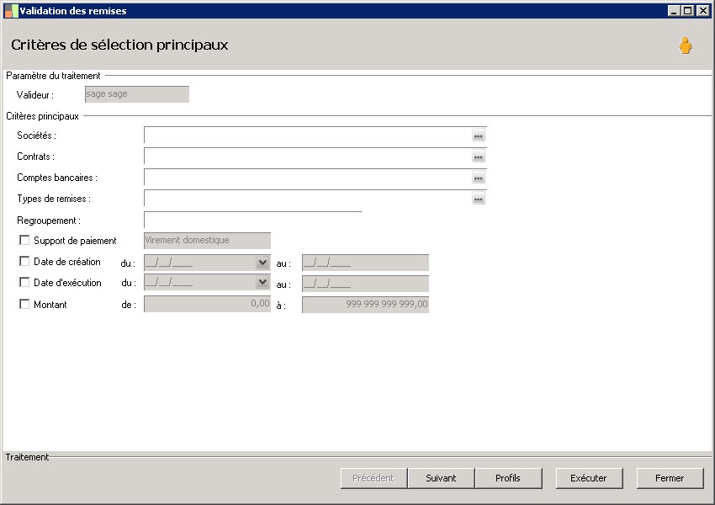Click the Fermer button
715x505 pixels.
670,478
